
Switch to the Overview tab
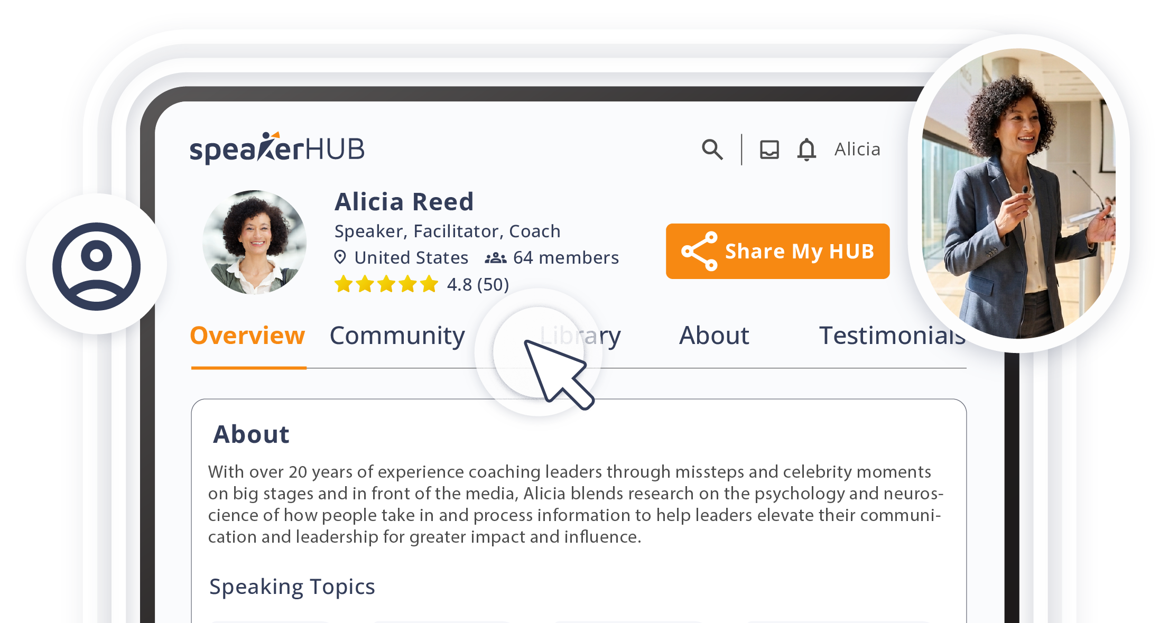click(x=247, y=336)
